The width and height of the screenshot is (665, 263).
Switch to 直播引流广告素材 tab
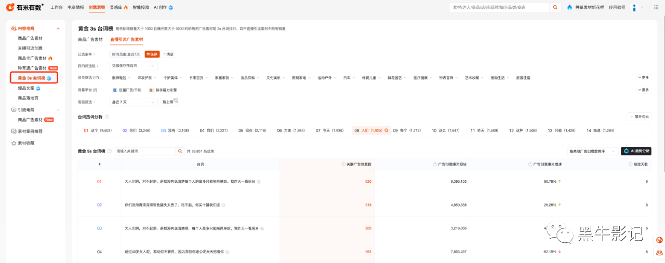click(126, 39)
